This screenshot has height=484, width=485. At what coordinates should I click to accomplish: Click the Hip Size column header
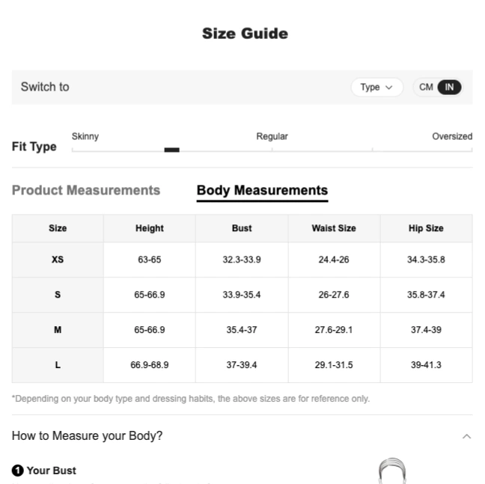click(x=426, y=228)
